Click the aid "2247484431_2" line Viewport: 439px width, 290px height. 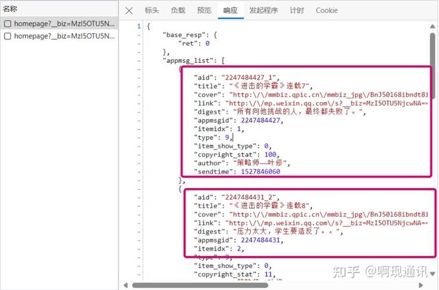(236, 197)
